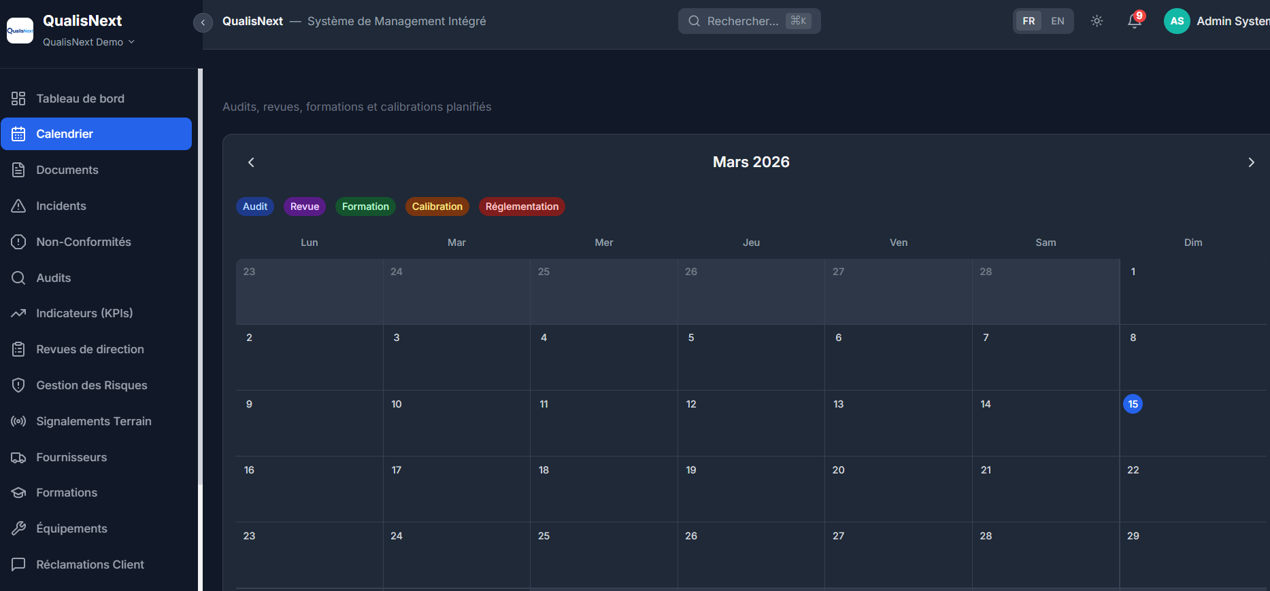
Task: Open the QualisNext Demo workspace dropdown
Action: pos(88,42)
